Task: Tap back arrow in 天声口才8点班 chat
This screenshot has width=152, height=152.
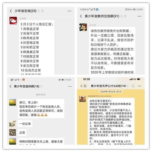Action: (x=81, y=86)
